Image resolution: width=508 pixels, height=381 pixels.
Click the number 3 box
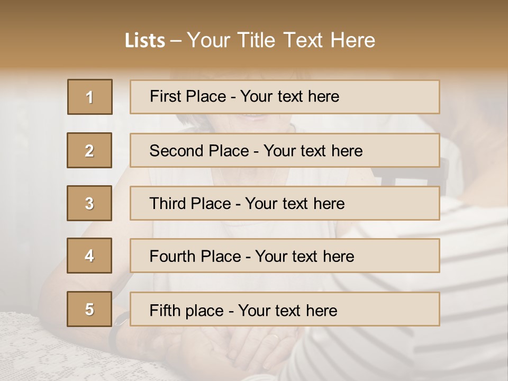pos(89,203)
